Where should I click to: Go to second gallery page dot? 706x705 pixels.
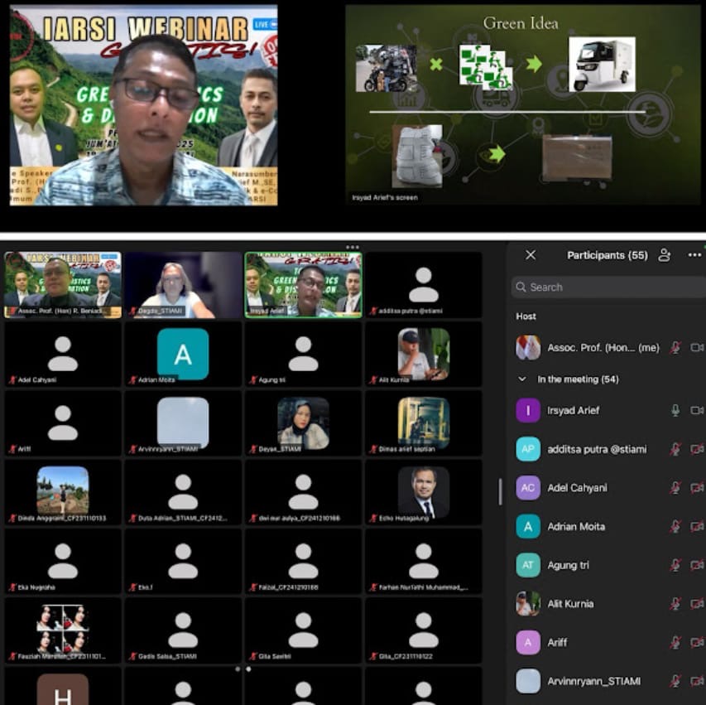tap(248, 669)
